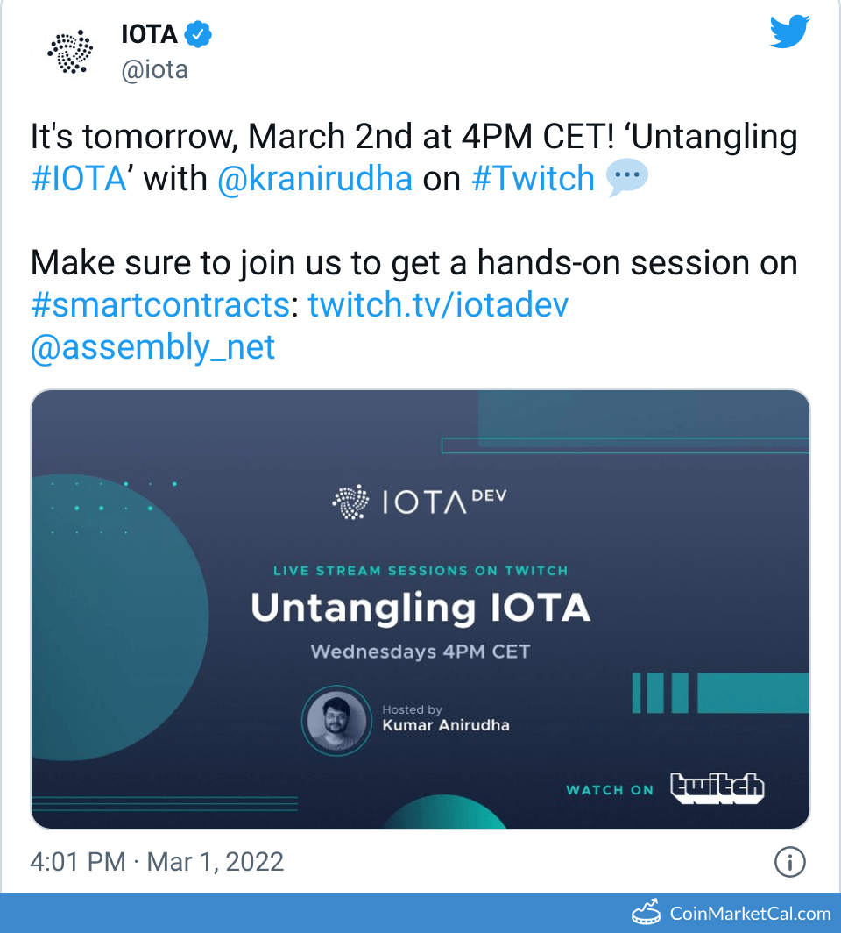Screen dimensions: 841x933
Task: Click the CoinMarketCal.com watermark text
Action: tap(750, 913)
